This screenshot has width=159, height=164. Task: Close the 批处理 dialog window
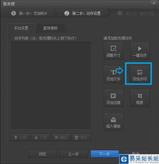[x=154, y=3]
